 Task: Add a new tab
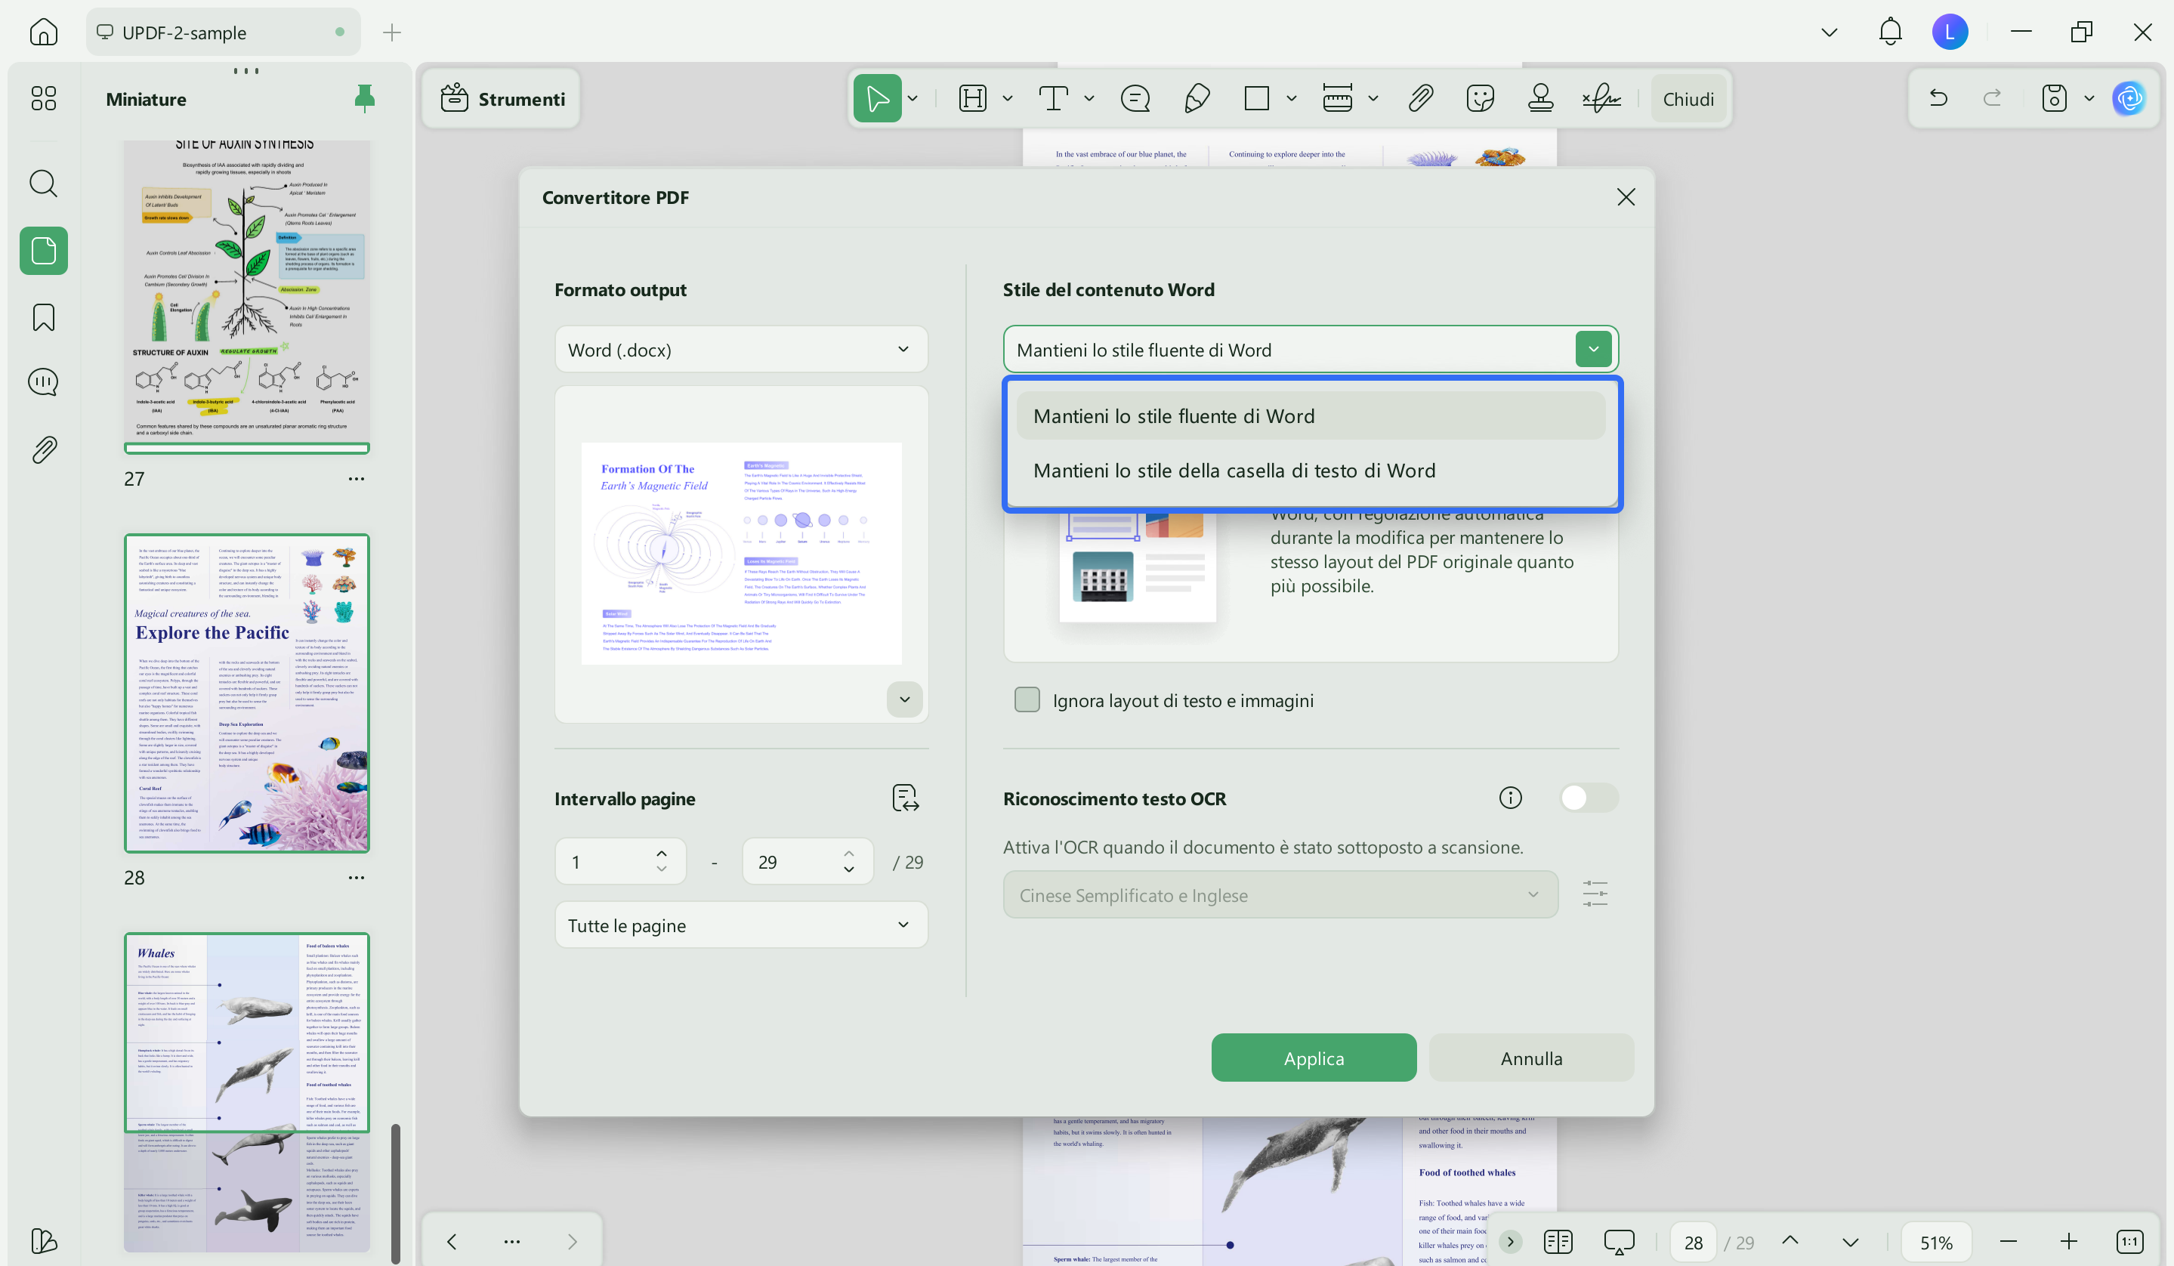coord(391,32)
